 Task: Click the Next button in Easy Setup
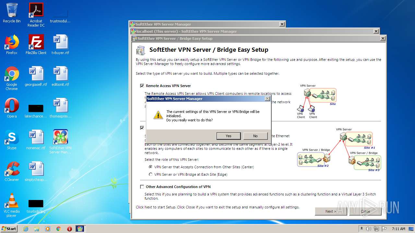331,211
